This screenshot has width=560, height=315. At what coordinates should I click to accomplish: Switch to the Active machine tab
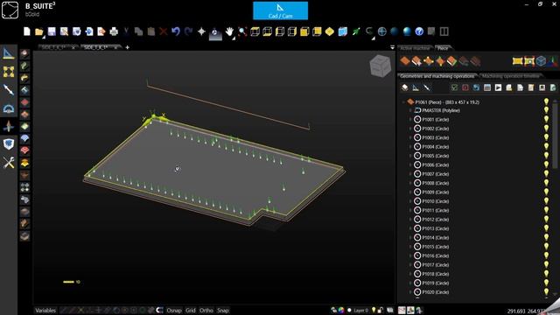pos(415,48)
